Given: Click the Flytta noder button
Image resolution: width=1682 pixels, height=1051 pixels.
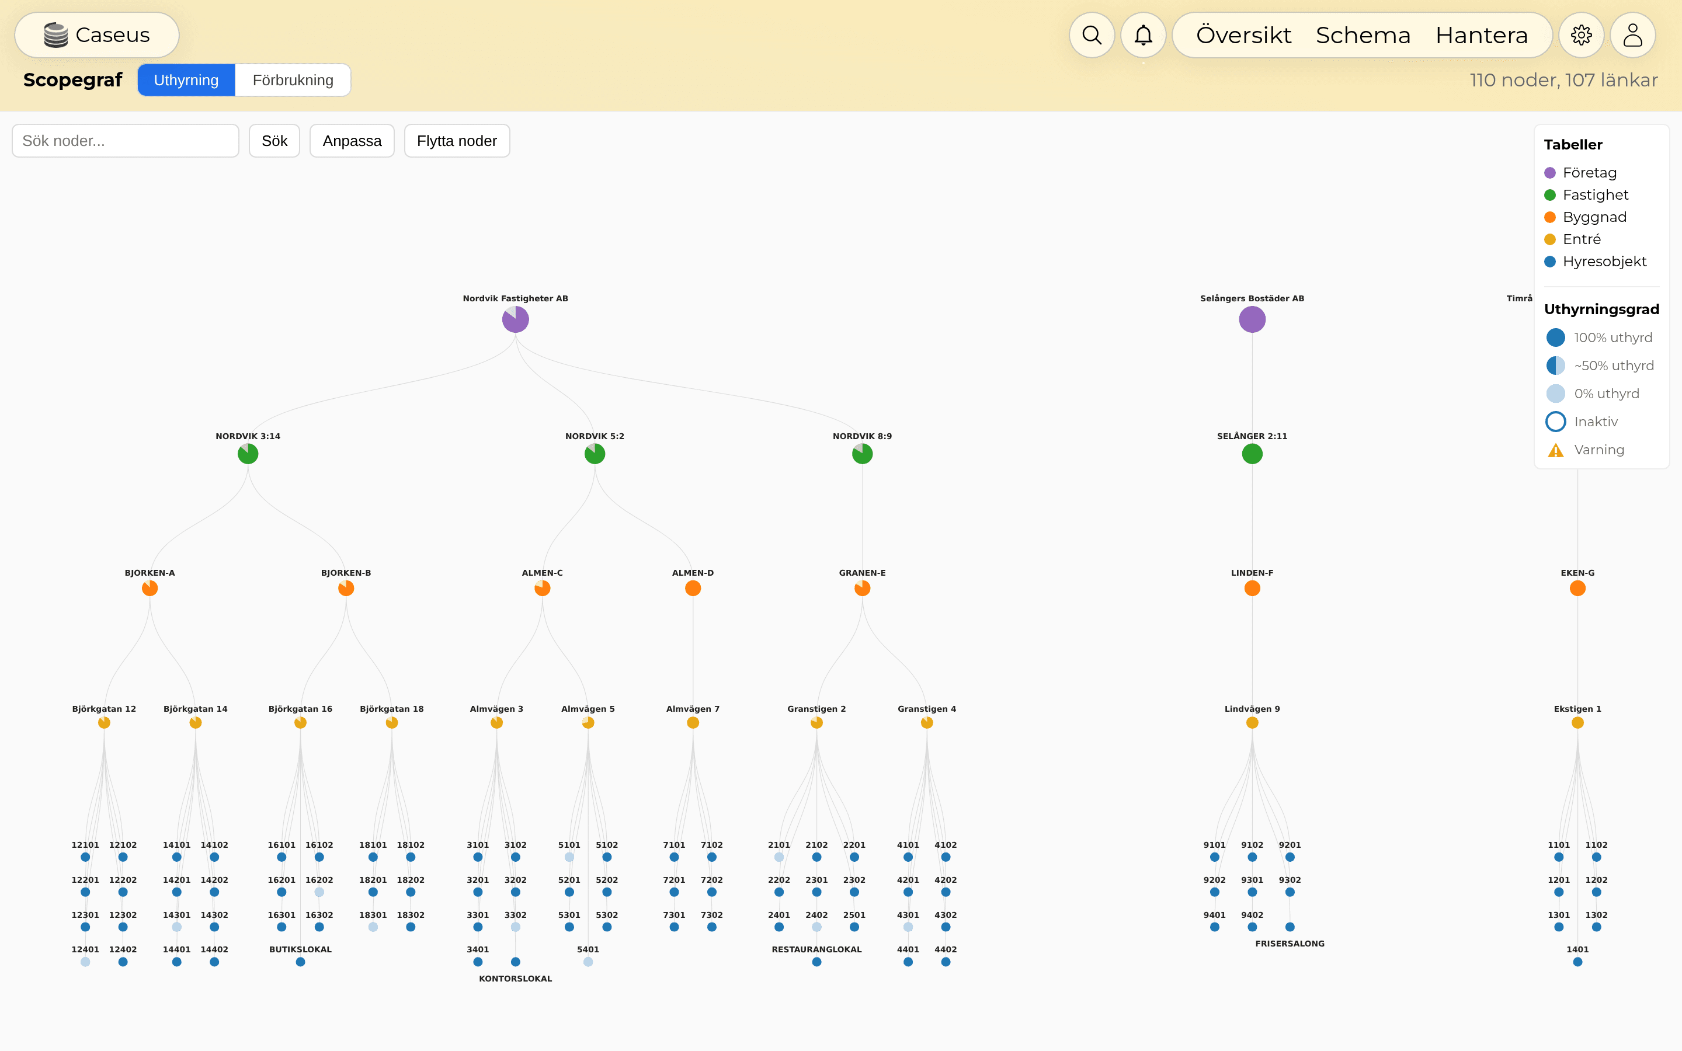Looking at the screenshot, I should (457, 141).
